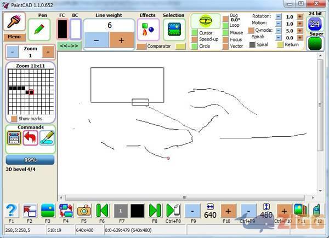Open the Selection tool
The width and height of the screenshot is (329, 238).
[174, 30]
